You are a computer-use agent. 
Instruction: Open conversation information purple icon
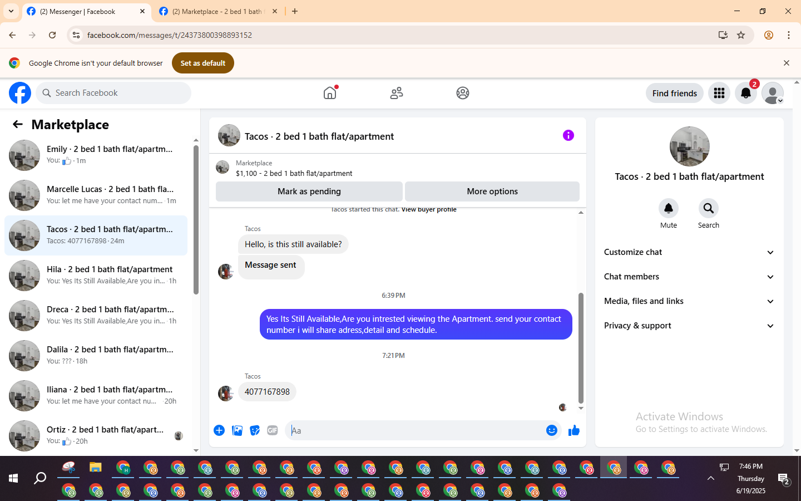(x=568, y=135)
